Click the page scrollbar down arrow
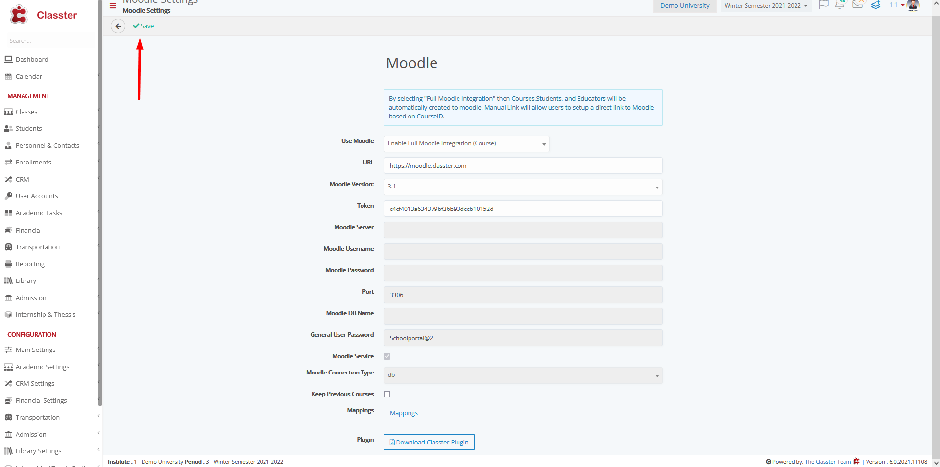 (x=936, y=463)
